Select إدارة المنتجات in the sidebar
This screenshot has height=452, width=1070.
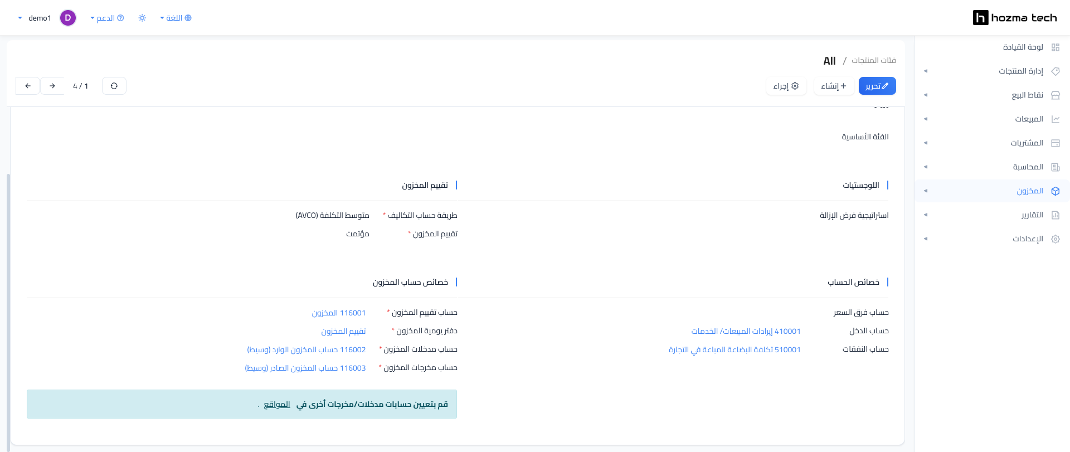tap(1021, 71)
